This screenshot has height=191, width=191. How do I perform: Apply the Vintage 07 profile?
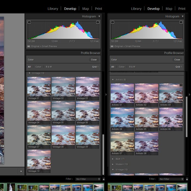39,137
